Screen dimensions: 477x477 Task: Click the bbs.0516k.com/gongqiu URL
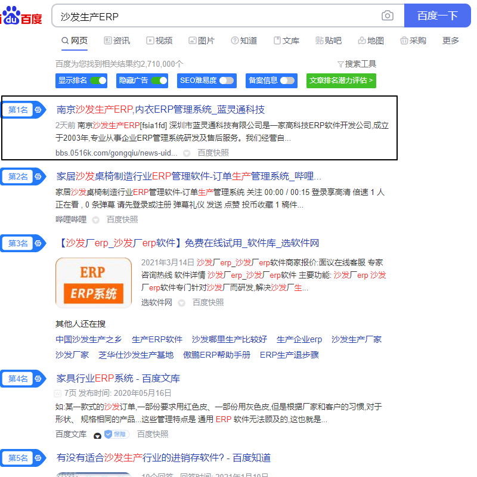pyautogui.click(x=116, y=153)
